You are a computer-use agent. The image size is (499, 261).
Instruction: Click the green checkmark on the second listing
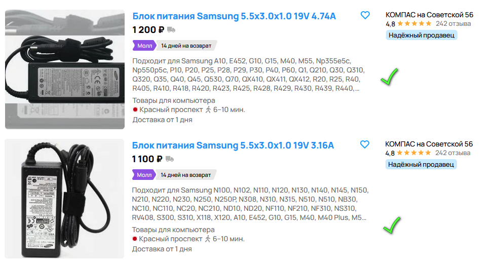(x=392, y=226)
